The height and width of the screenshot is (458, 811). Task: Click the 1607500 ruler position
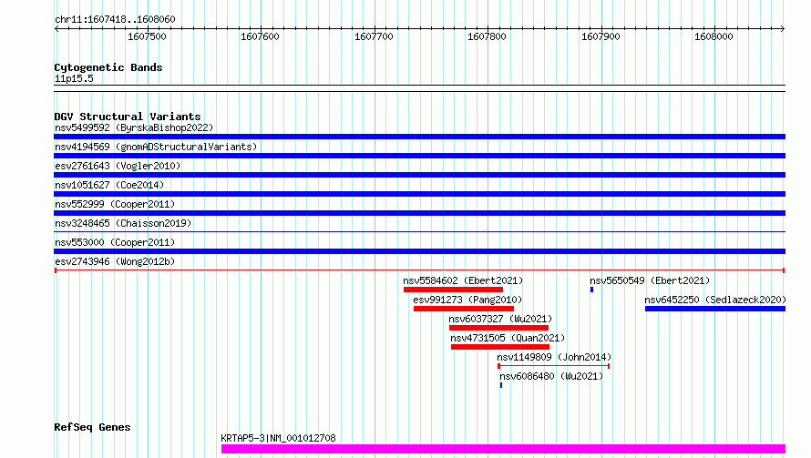coord(148,36)
